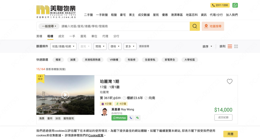Open the 價格 filter dropdown
Screen dimensions: 260x140
pyautogui.click(x=115, y=46)
